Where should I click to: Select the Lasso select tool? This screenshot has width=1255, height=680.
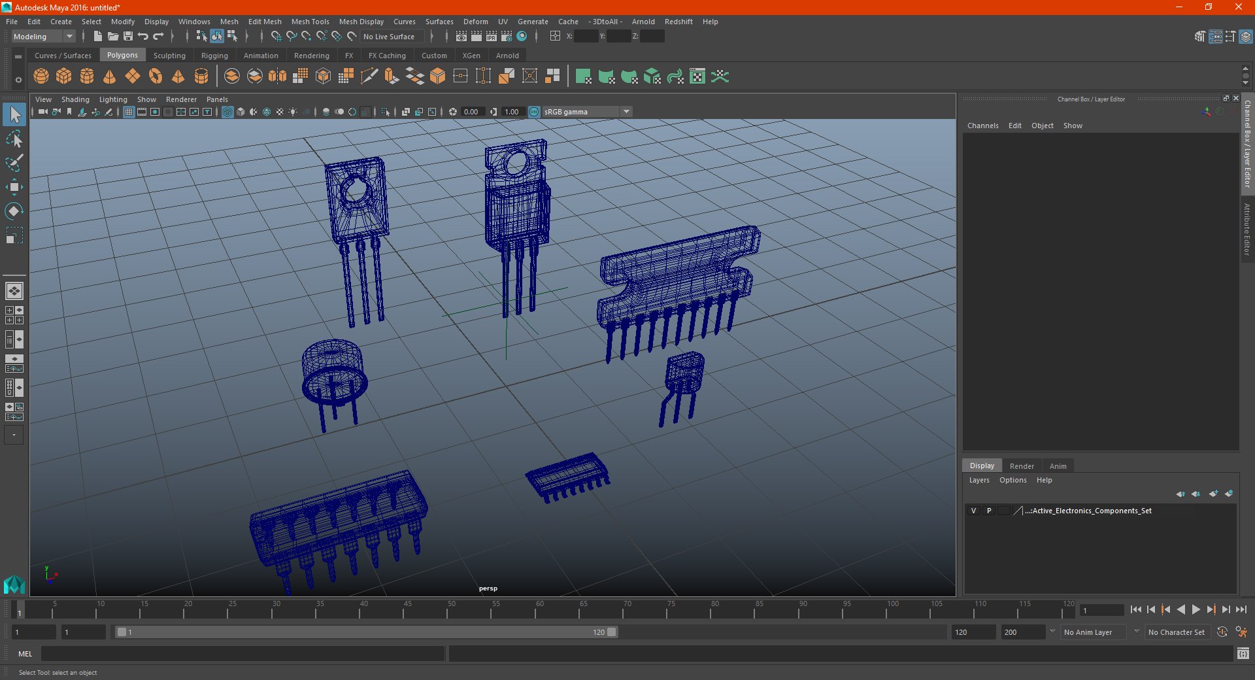click(x=14, y=139)
